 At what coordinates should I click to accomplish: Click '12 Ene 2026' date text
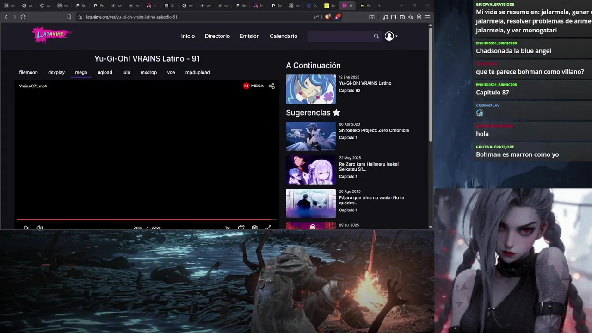[x=349, y=77]
